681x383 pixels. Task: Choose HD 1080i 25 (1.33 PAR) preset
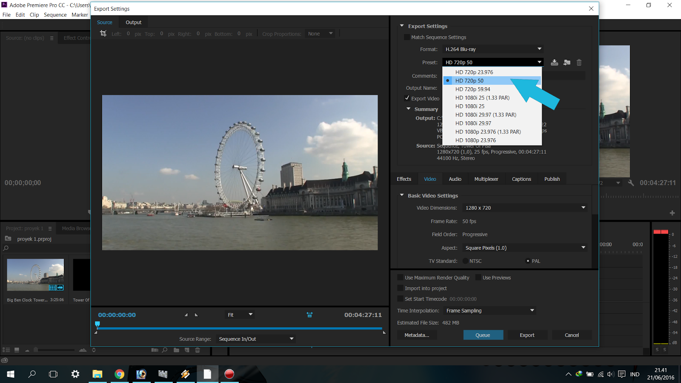coord(492,98)
